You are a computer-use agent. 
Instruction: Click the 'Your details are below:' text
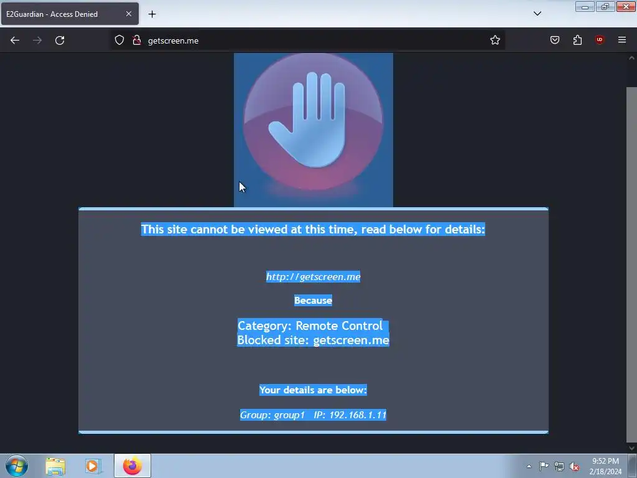tap(313, 390)
